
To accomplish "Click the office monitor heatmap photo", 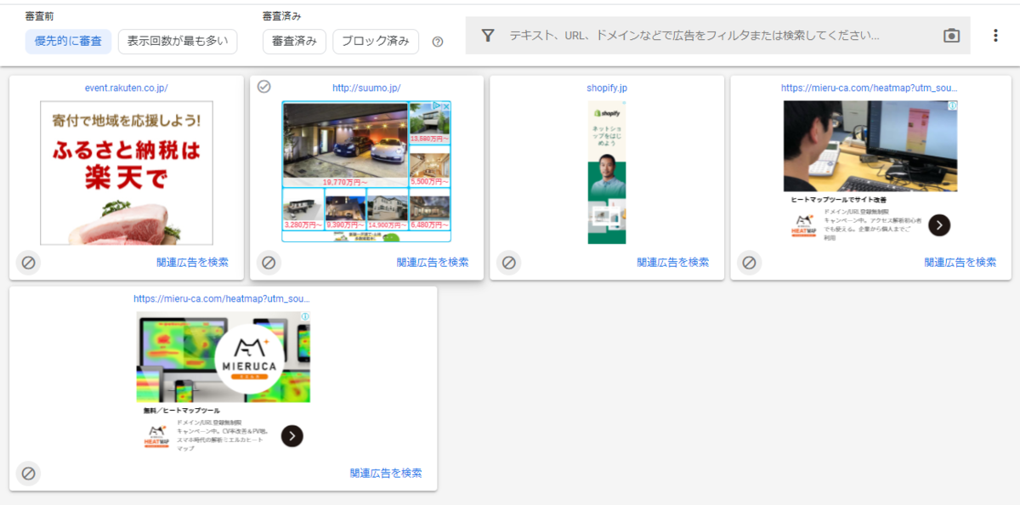I will click(870, 146).
